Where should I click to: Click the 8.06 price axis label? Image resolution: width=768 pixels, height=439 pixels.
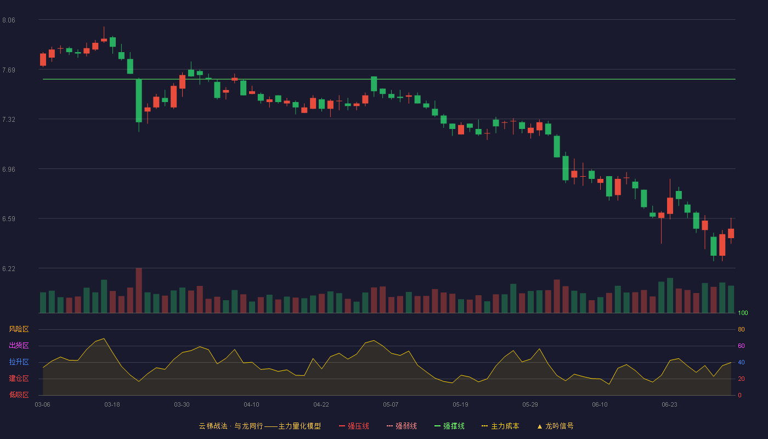[9, 20]
